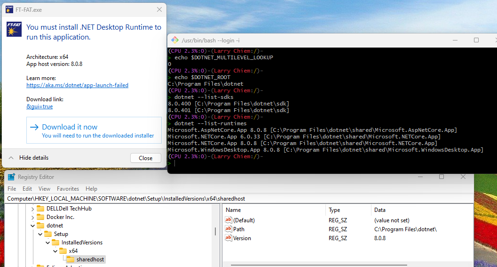Collapse the Setup registry key

40,235
